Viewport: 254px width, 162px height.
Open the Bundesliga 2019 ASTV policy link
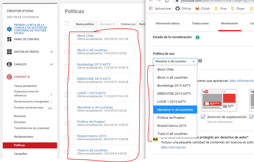pos(94,64)
